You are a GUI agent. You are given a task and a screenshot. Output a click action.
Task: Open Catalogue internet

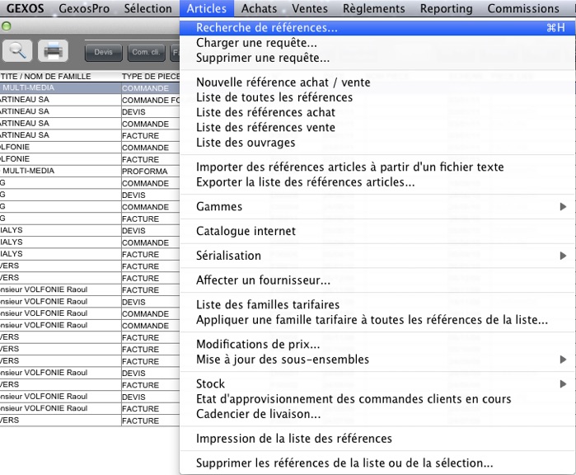point(377,231)
